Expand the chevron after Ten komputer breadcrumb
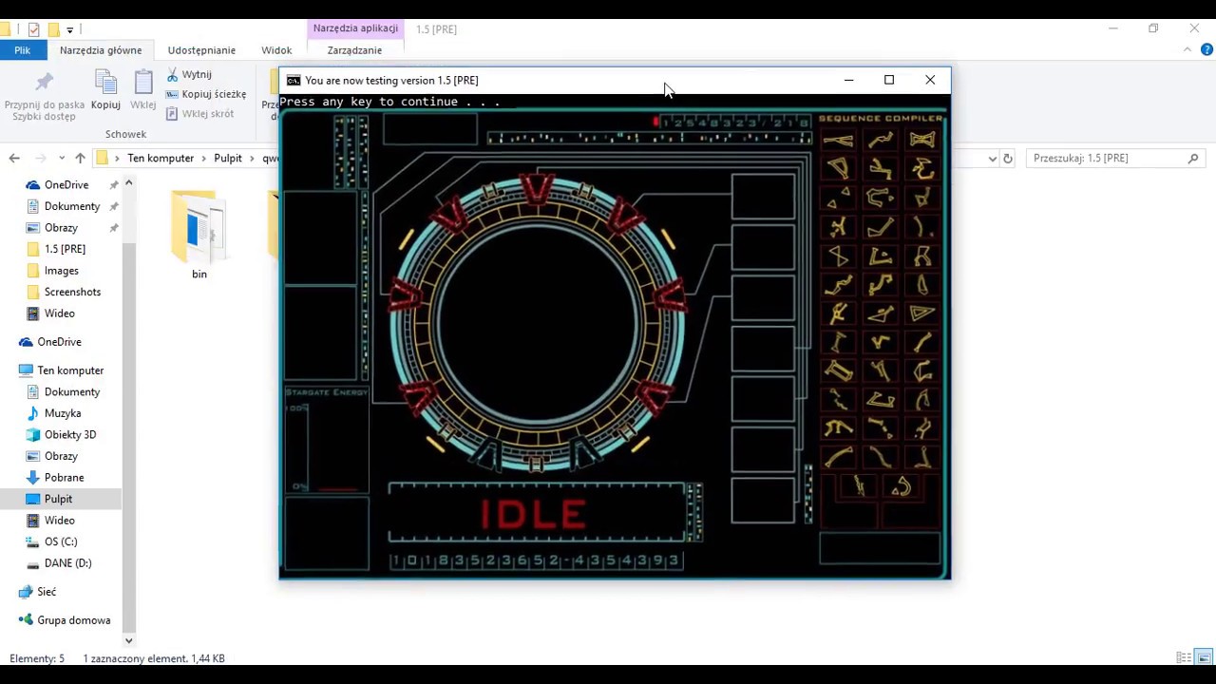1216x684 pixels. click(203, 158)
